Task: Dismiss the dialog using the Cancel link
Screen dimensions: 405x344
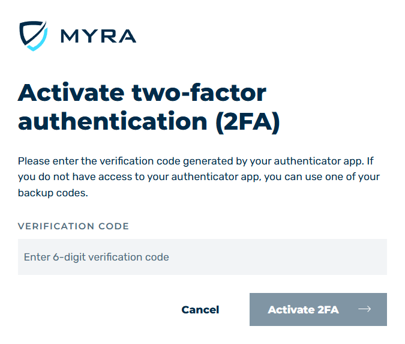Action: coord(200,310)
